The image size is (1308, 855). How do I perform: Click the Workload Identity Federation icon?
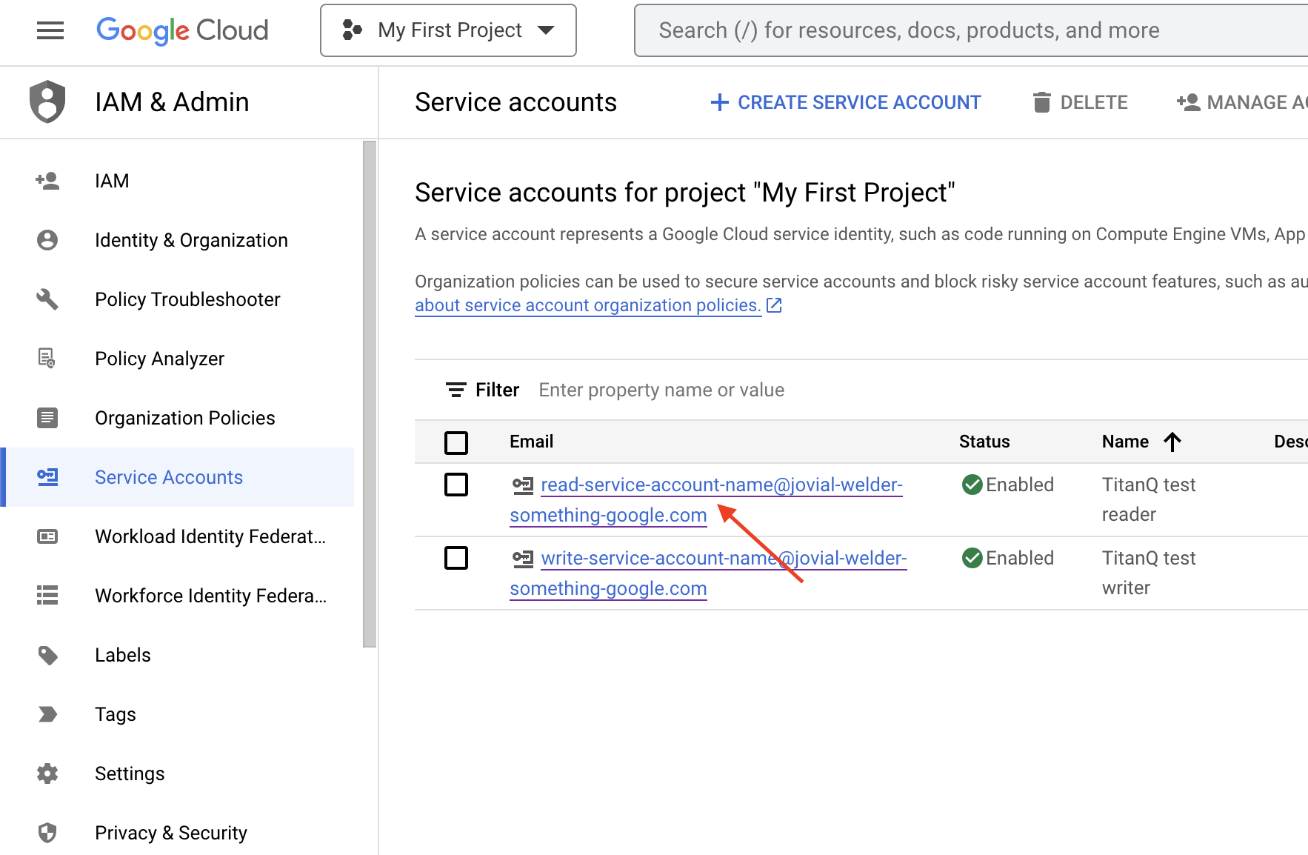[x=47, y=536]
